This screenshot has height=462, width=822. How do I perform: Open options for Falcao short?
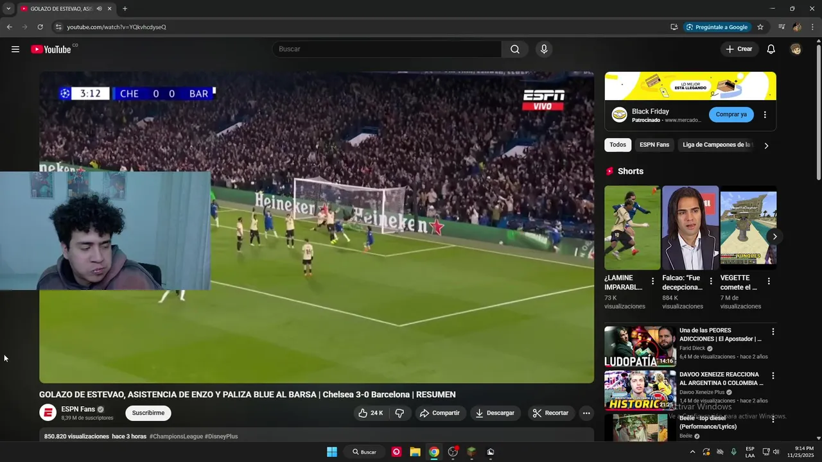click(x=710, y=281)
